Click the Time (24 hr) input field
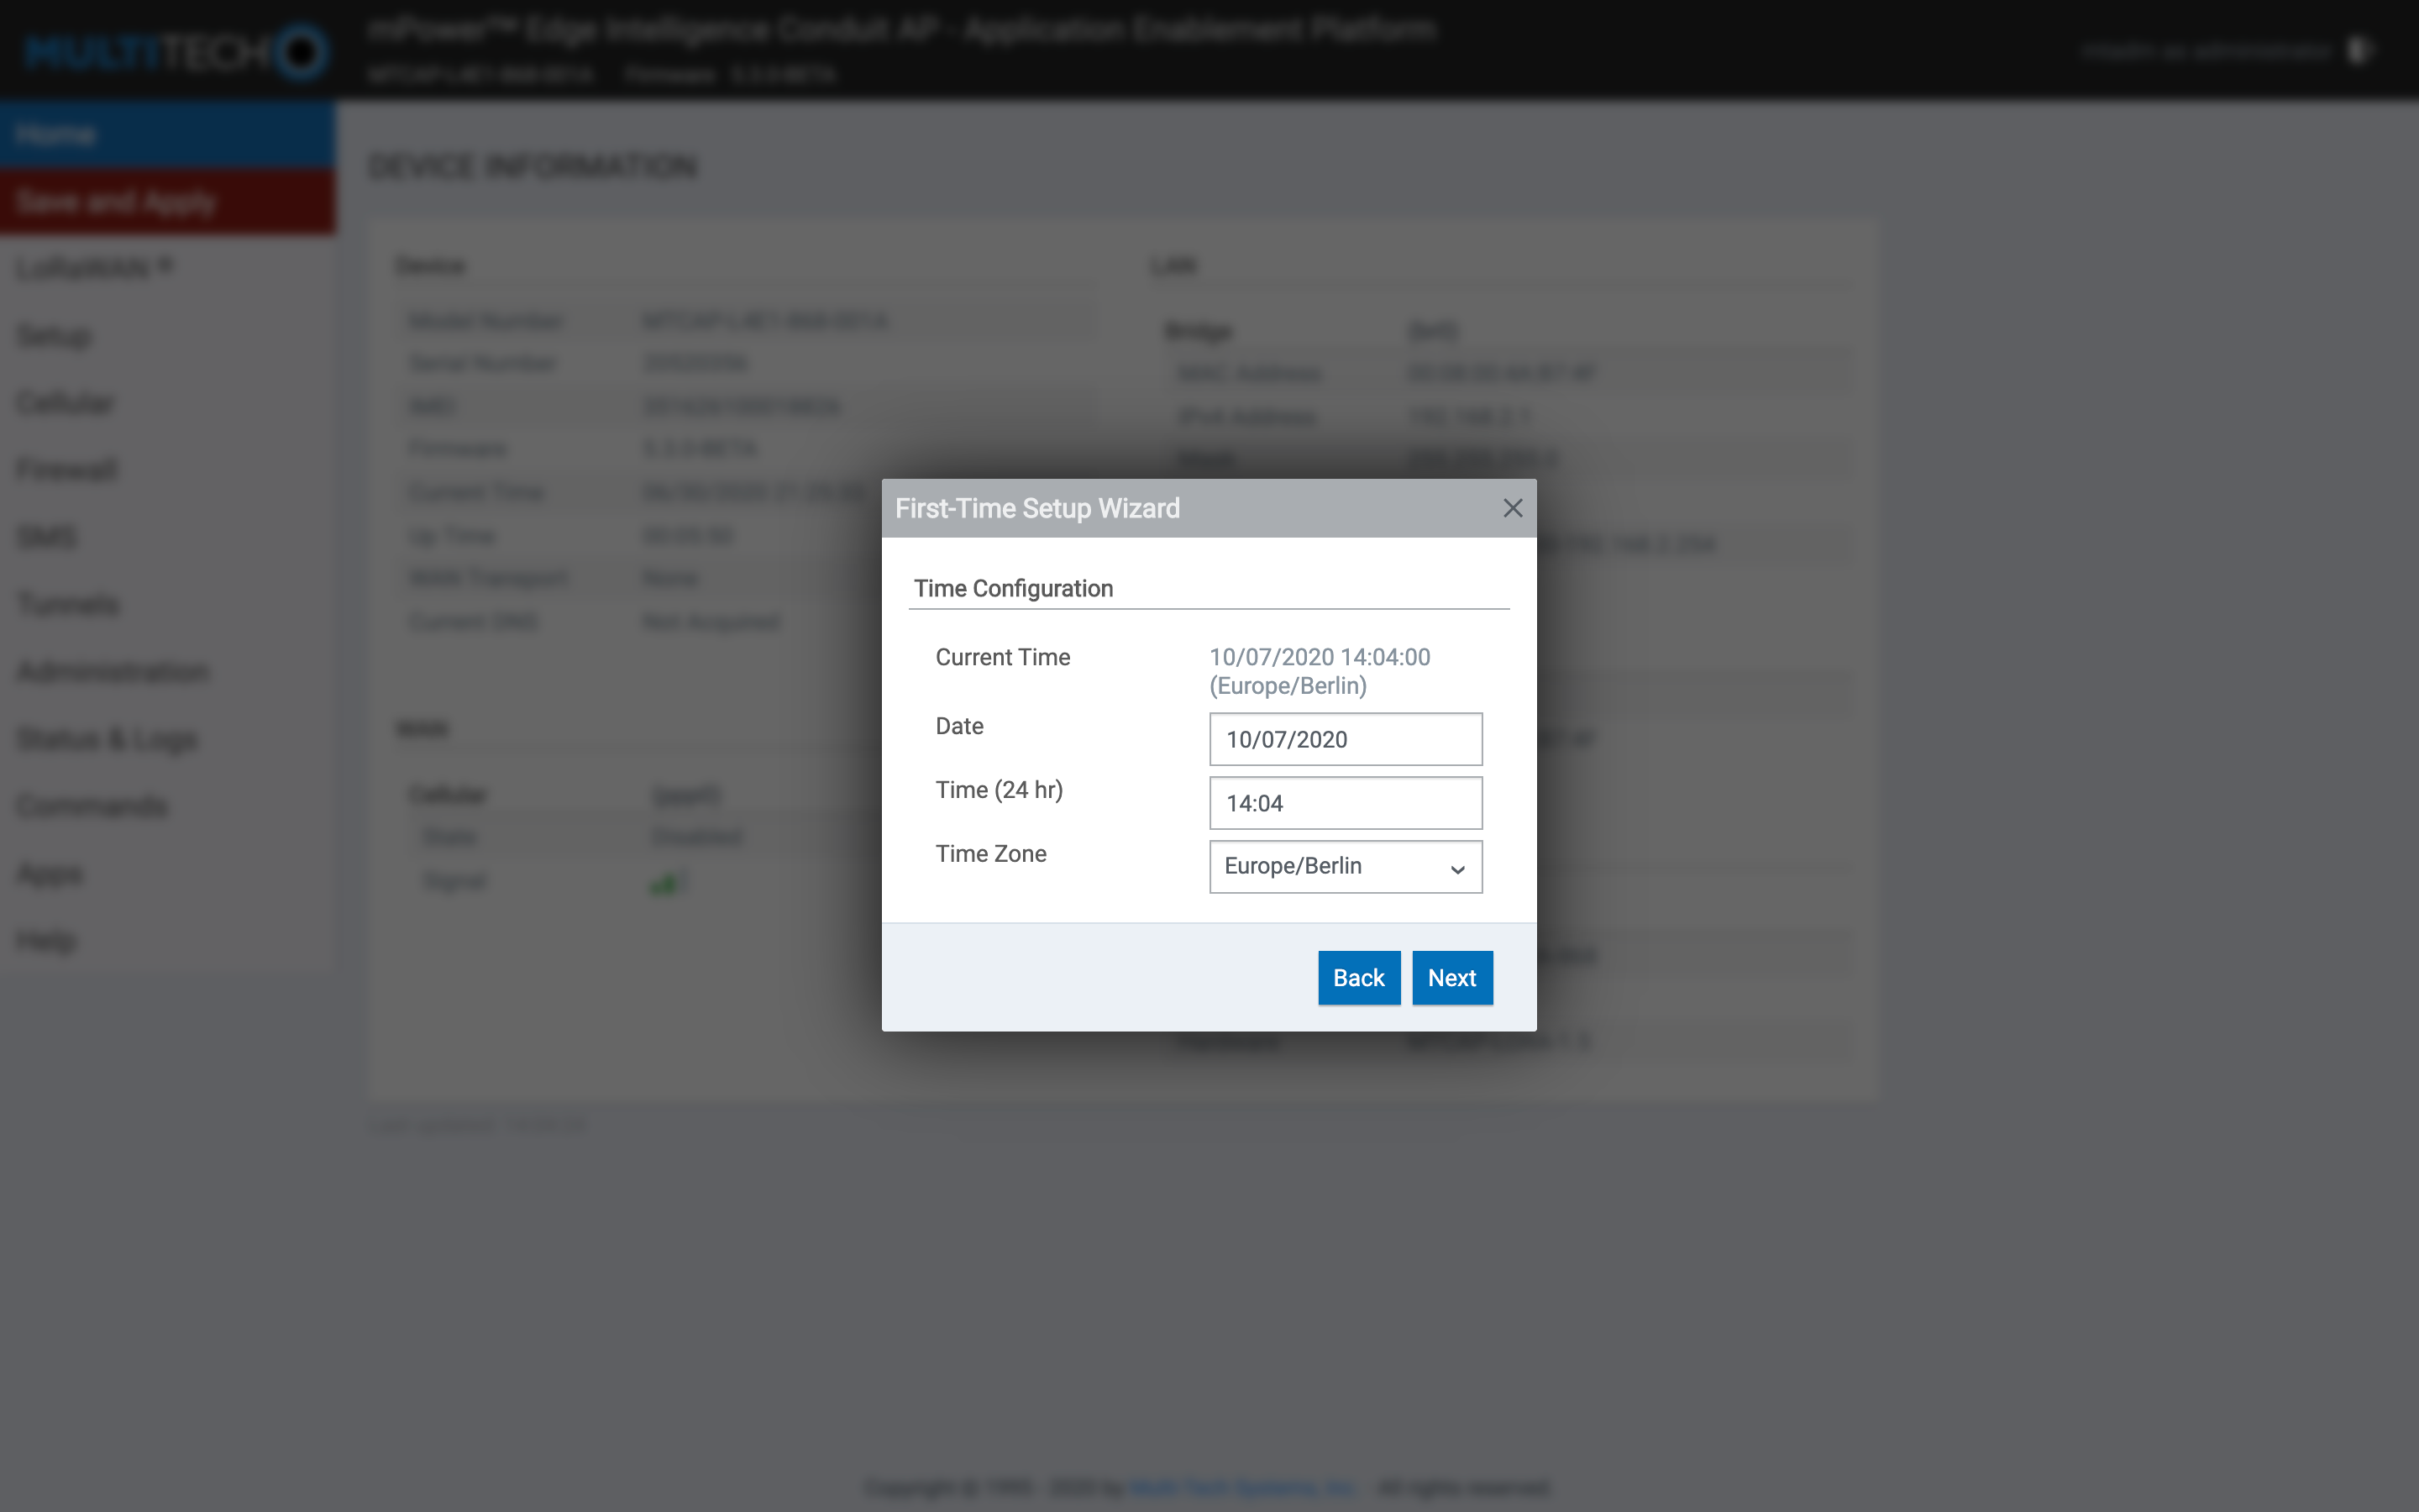This screenshot has height=1512, width=2419. (1345, 803)
